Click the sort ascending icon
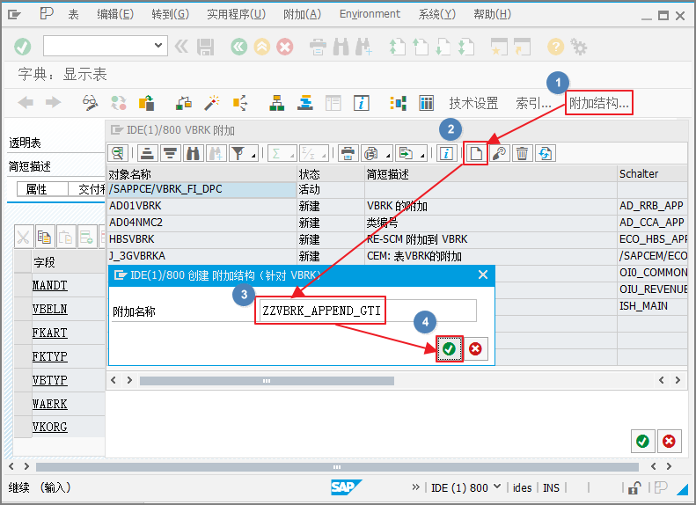The image size is (696, 505). pyautogui.click(x=147, y=154)
